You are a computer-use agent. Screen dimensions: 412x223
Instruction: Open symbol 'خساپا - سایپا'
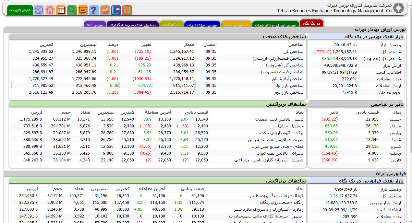click(291, 126)
